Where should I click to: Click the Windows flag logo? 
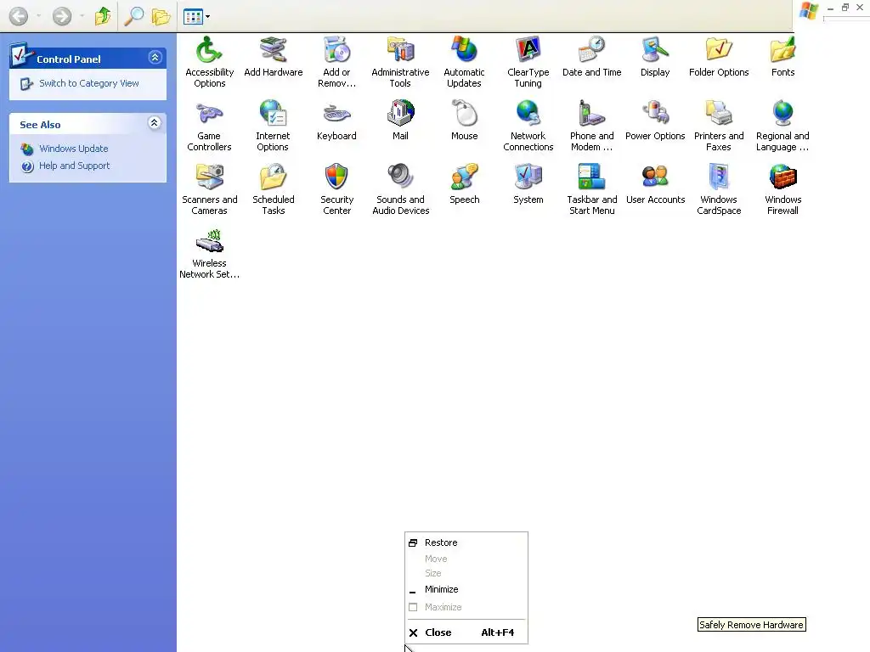[809, 11]
